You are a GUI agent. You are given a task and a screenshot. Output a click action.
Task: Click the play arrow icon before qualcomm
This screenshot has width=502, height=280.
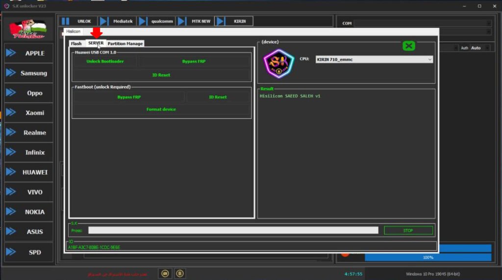(142, 21)
